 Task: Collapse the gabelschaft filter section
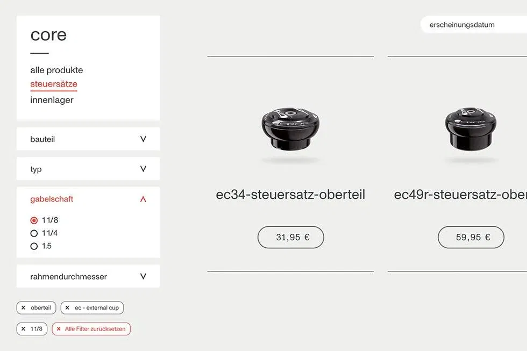[143, 199]
